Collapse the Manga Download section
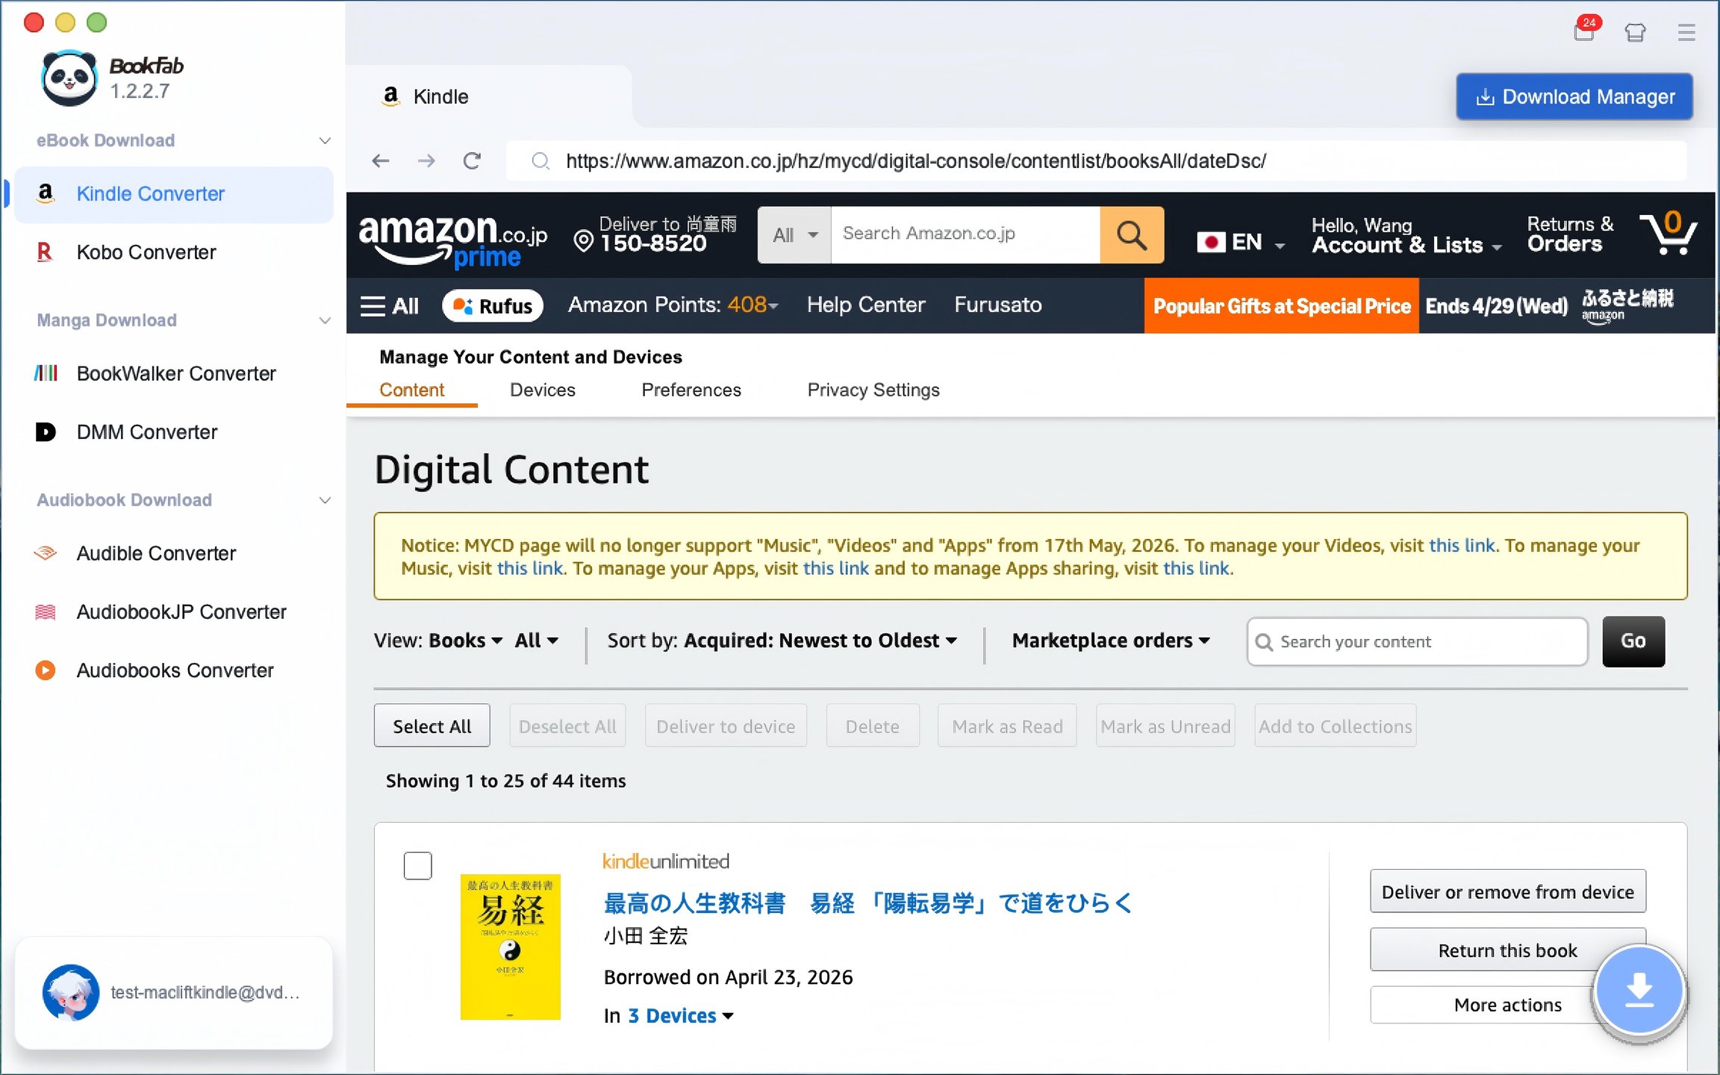 [325, 320]
